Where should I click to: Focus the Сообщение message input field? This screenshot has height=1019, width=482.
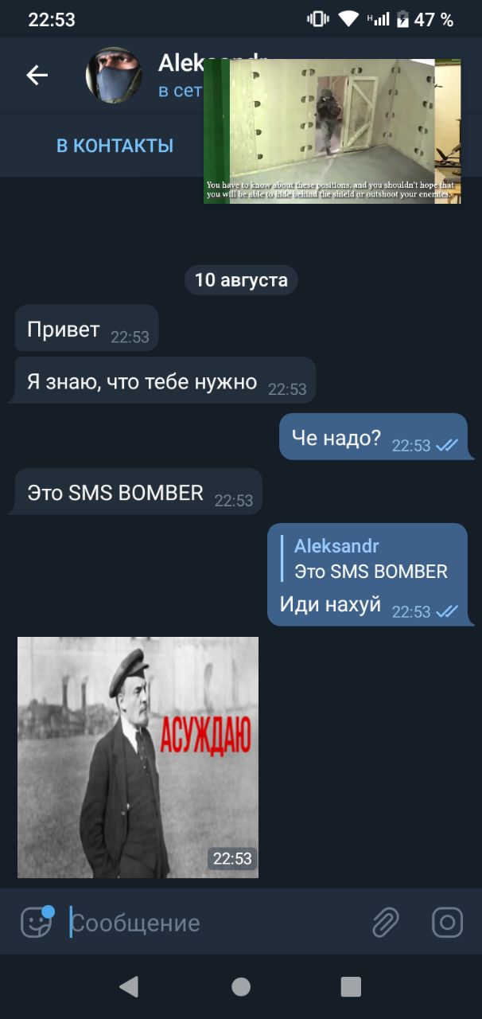click(x=215, y=923)
